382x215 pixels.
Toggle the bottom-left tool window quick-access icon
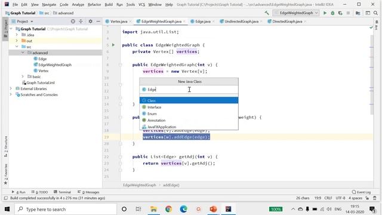coord(6,198)
